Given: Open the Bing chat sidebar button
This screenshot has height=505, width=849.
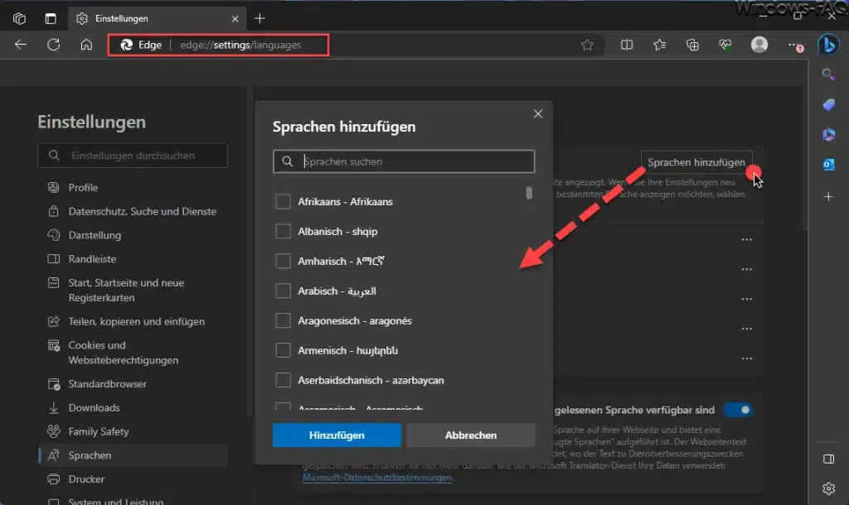Looking at the screenshot, I should pyautogui.click(x=828, y=45).
